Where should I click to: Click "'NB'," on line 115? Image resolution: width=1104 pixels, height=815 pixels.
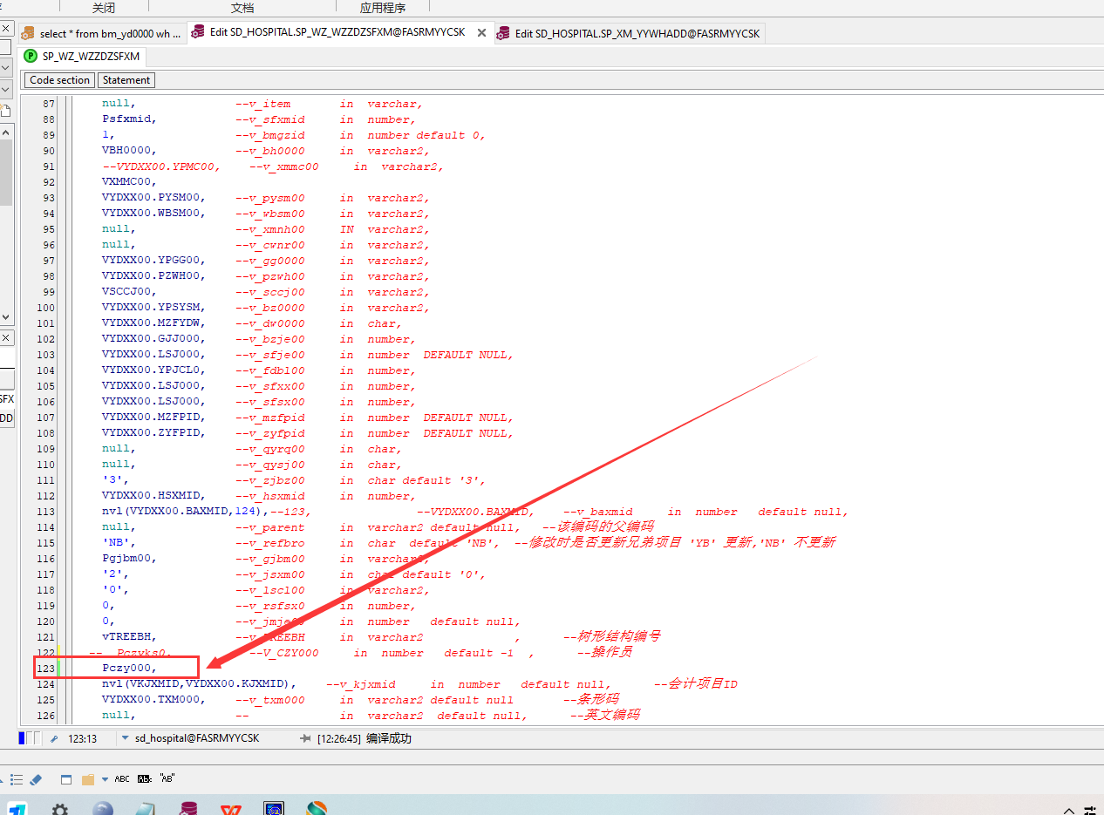point(119,543)
